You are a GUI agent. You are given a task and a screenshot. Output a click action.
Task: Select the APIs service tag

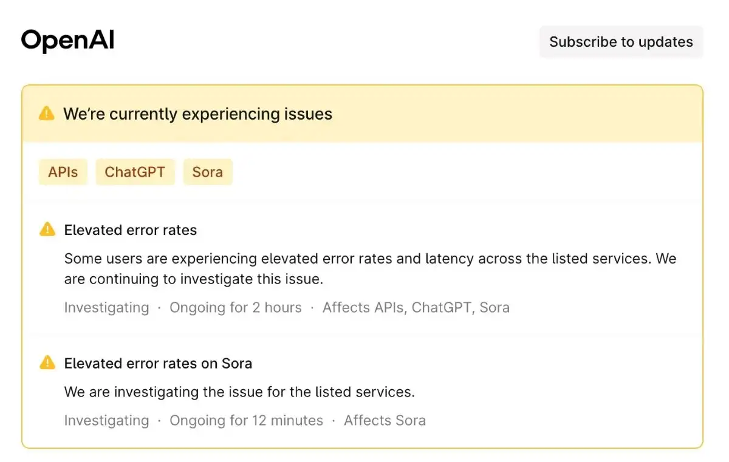(x=63, y=172)
